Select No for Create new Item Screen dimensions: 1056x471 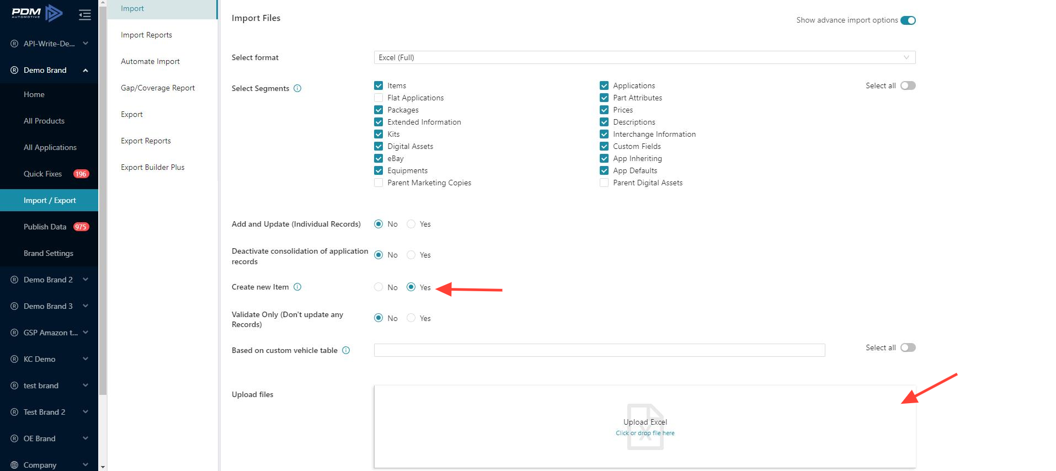[378, 287]
